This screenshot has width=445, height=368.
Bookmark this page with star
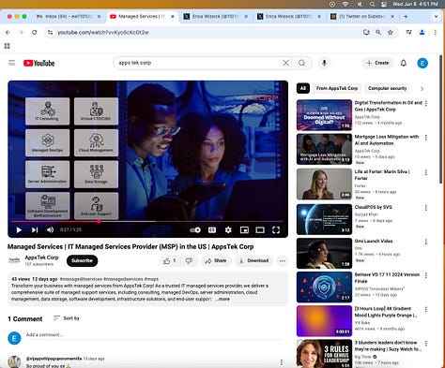391,32
